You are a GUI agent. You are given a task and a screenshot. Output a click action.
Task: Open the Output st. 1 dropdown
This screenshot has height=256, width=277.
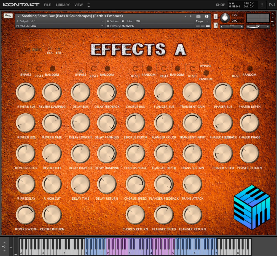click(x=60, y=21)
